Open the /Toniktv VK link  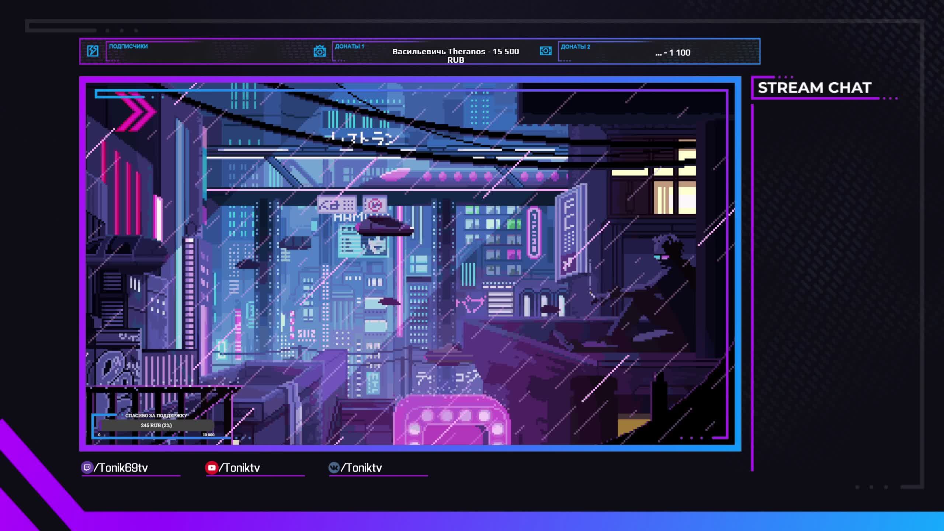pos(361,468)
